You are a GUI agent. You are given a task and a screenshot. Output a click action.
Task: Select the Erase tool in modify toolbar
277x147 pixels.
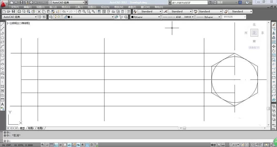pyautogui.click(x=274, y=24)
